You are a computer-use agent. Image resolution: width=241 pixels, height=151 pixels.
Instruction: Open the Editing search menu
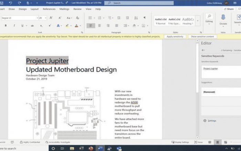[x=209, y=20]
